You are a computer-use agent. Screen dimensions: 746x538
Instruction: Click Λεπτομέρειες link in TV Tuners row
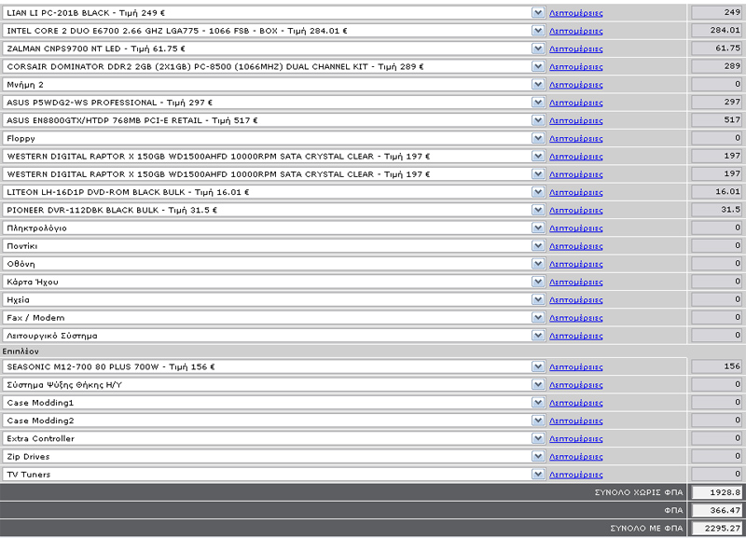(575, 475)
